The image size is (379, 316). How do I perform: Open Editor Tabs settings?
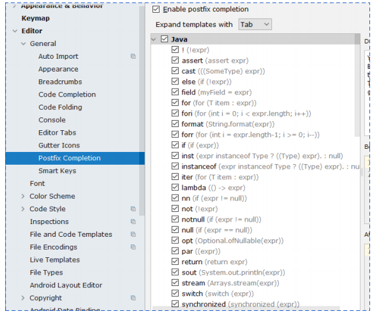click(x=57, y=133)
